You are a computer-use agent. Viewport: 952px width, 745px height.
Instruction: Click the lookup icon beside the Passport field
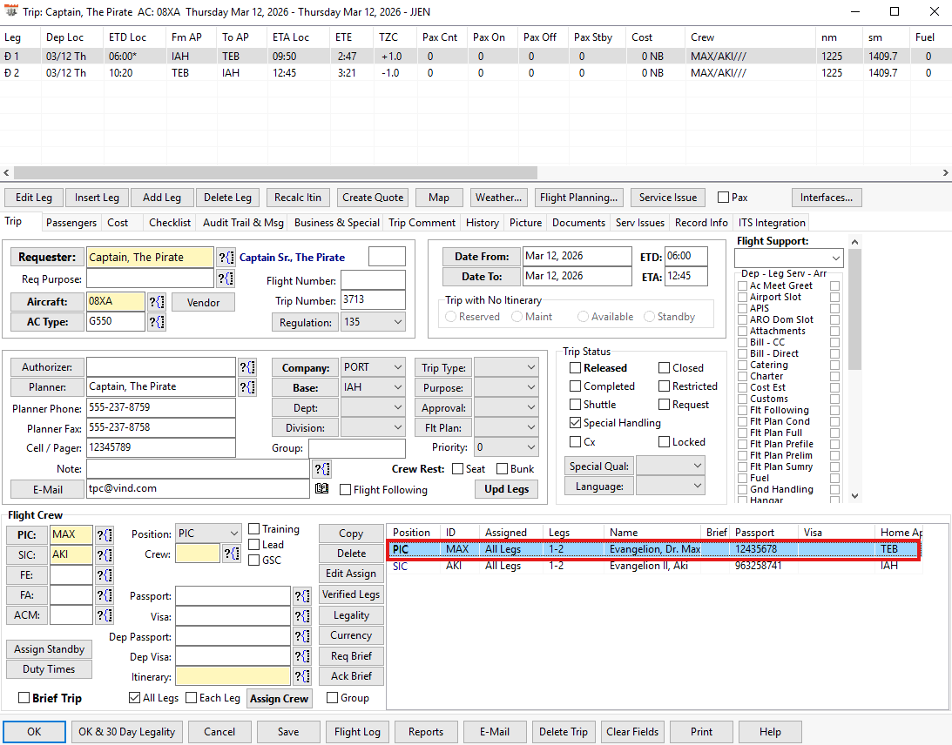pyautogui.click(x=301, y=595)
